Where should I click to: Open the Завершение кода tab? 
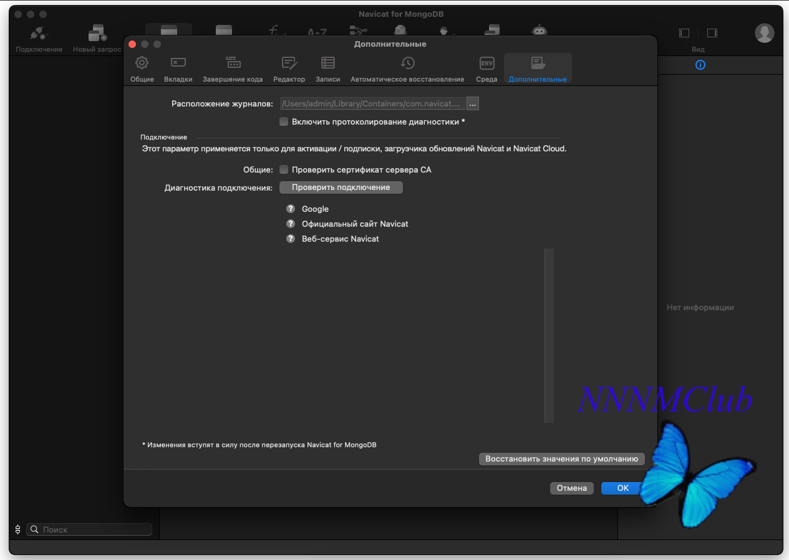[x=233, y=69]
